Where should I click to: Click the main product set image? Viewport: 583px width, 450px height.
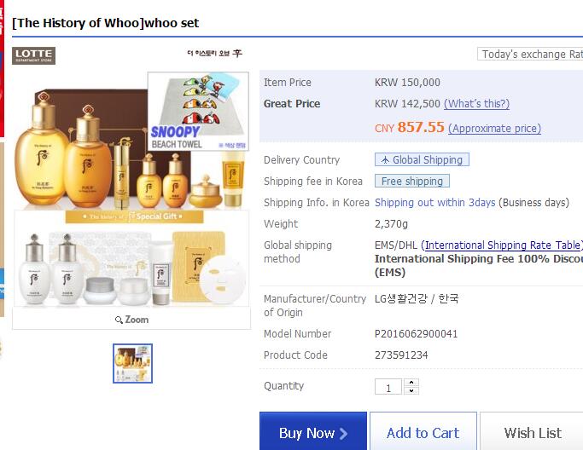coord(131,189)
